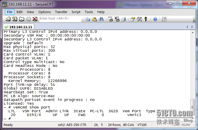Screen dimensions: 198x130
Task: Click the VT100 status bar entry
Action: point(142,125)
